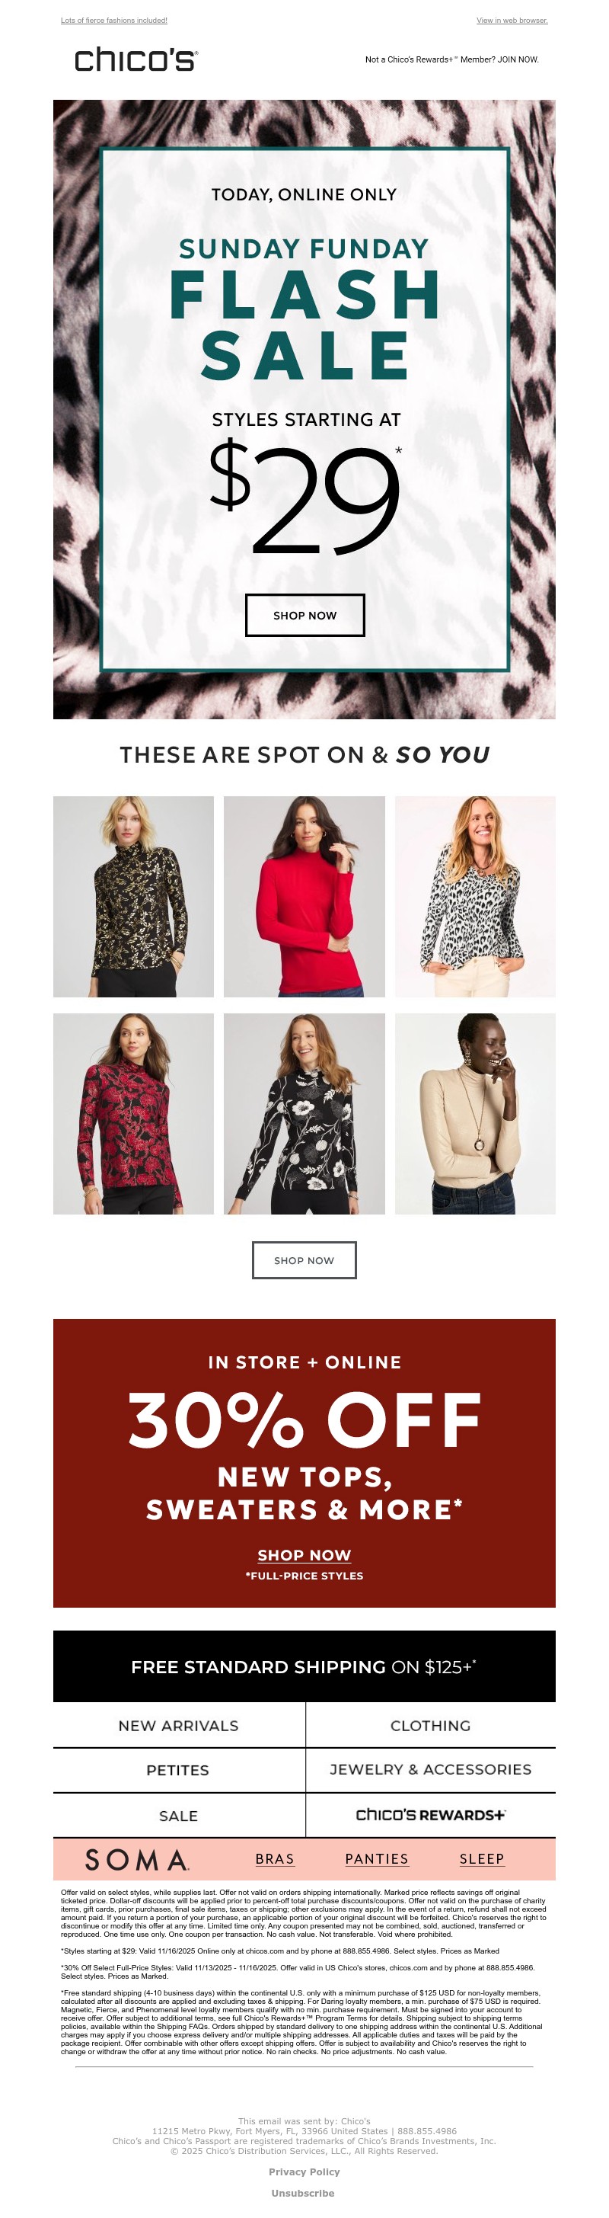The height and width of the screenshot is (2218, 609).
Task: Select the beige mock neck top photo
Action: (475, 1113)
